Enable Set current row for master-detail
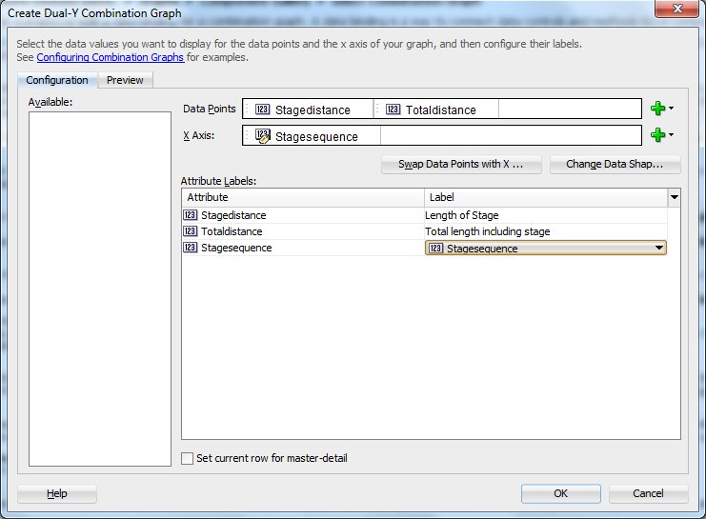The height and width of the screenshot is (519, 706). (x=188, y=458)
